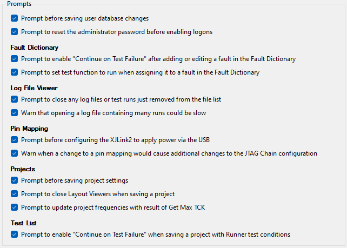The width and height of the screenshot is (347, 248).
Task: Uncheck the close log files or test runs checkbox
Action: pos(14,99)
